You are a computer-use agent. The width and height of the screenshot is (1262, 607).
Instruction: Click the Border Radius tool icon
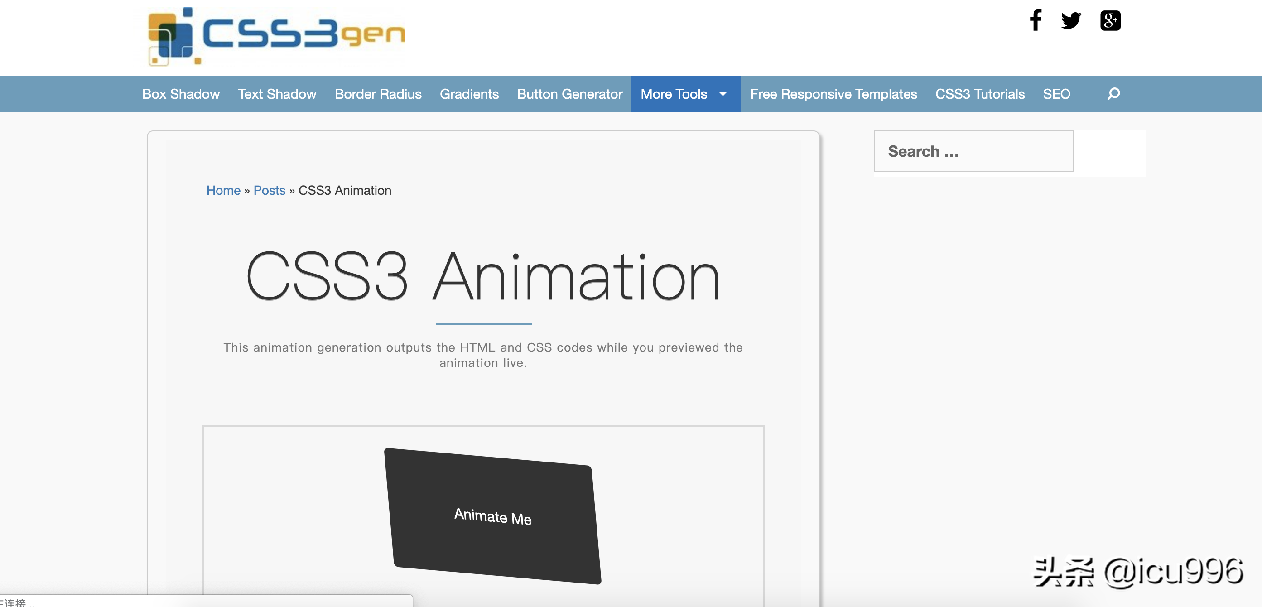[x=378, y=94]
